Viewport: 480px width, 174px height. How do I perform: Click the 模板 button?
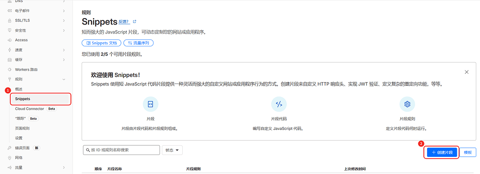click(468, 152)
